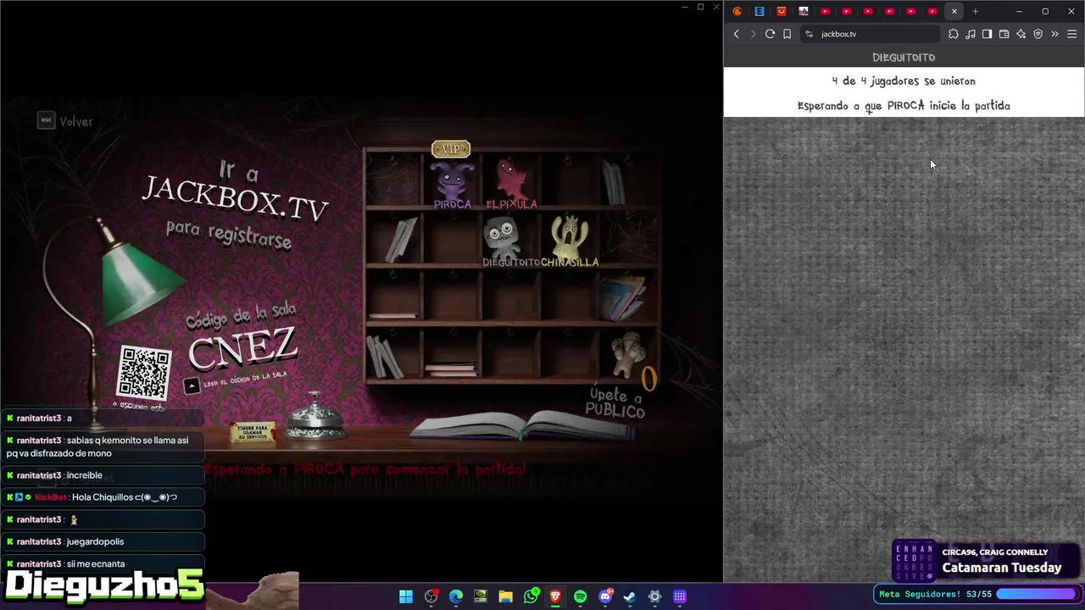This screenshot has height=610, width=1085.
Task: Open the Leo AI sparkle icon
Action: [x=1021, y=34]
